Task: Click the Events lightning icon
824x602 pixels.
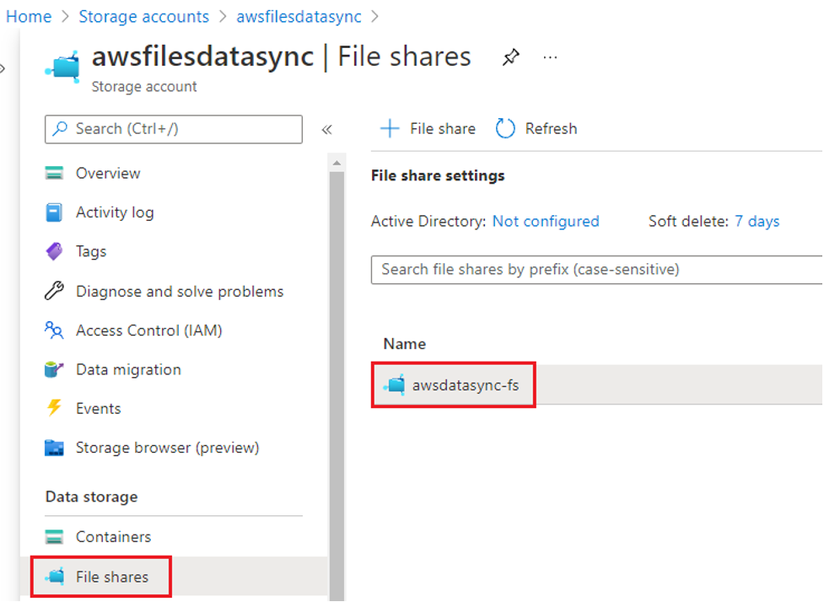Action: pos(55,408)
